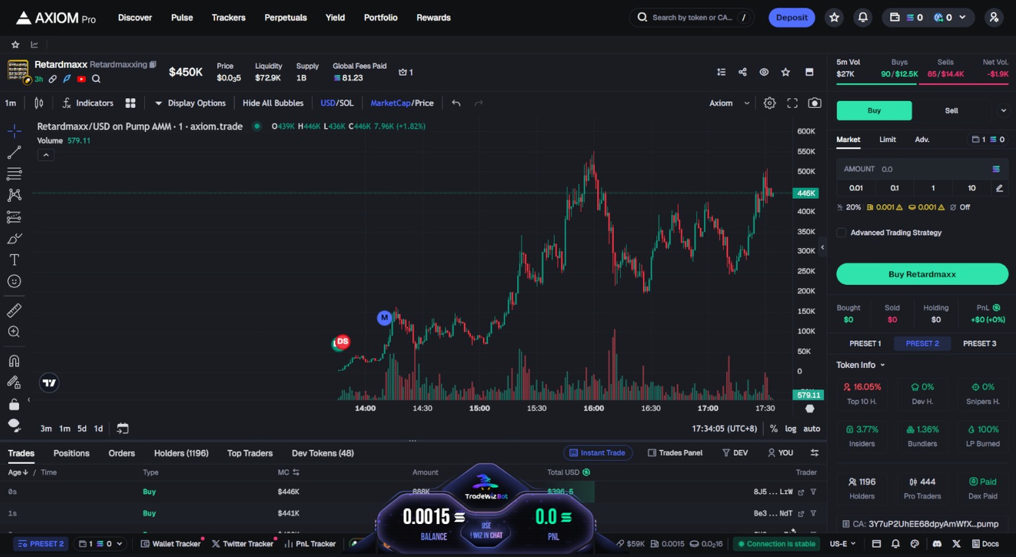Open the emoji icons tool
Screen dimensions: 1016x557
point(14,281)
